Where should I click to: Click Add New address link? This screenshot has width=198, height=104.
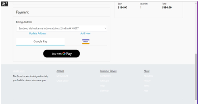[x=85, y=33]
